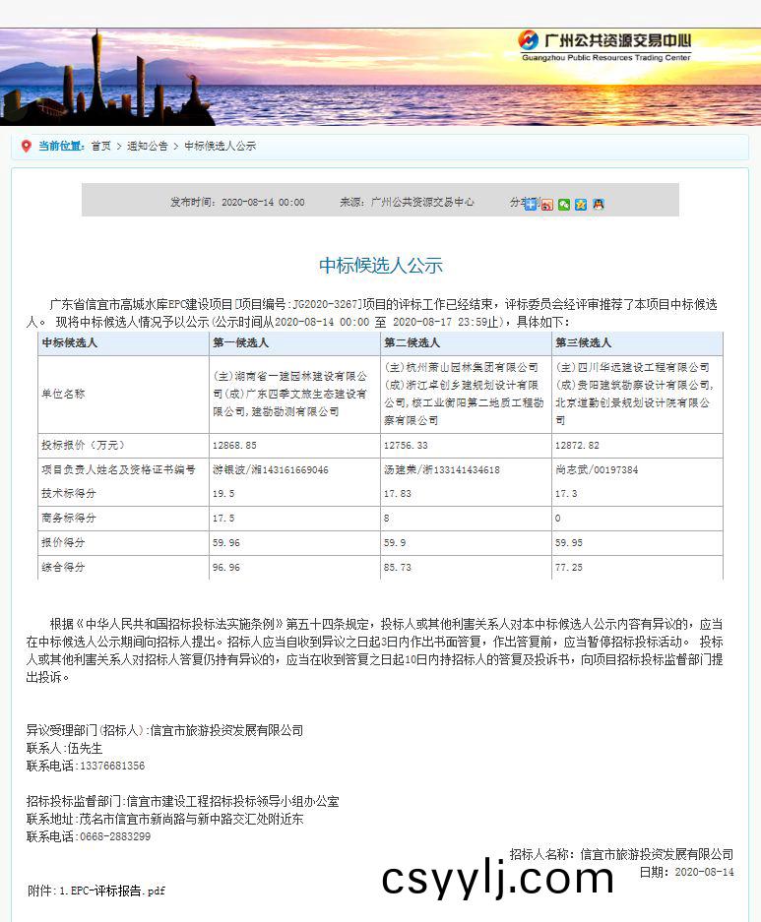Click the blue plus more-share icon
Image resolution: width=761 pixels, height=922 pixels.
(531, 204)
